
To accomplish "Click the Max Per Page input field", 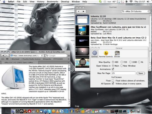I will click(x=123, y=73).
